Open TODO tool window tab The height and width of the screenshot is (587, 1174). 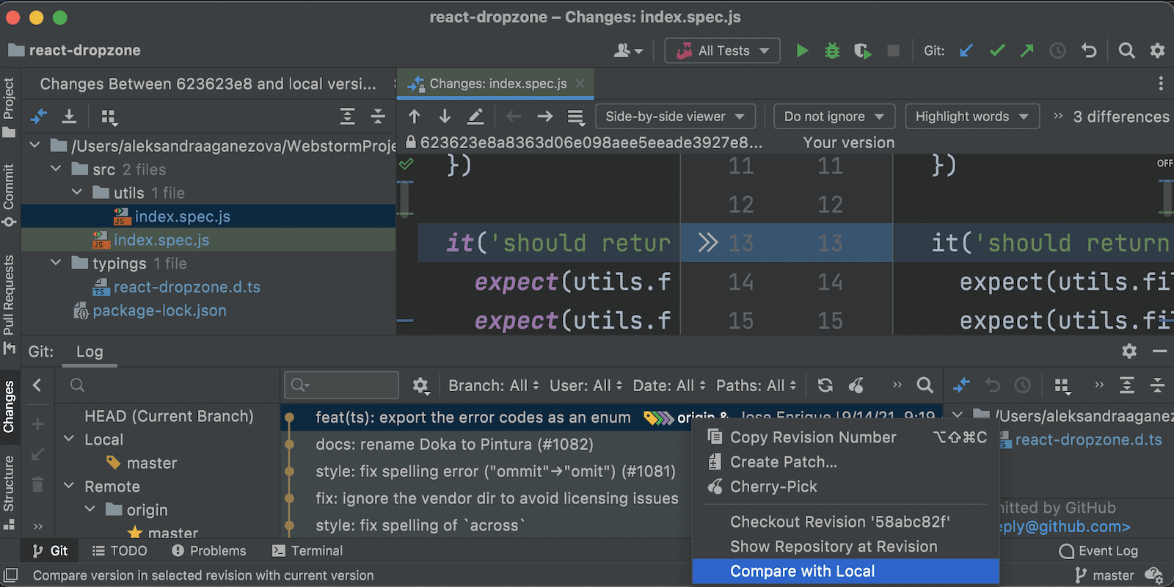coord(120,550)
